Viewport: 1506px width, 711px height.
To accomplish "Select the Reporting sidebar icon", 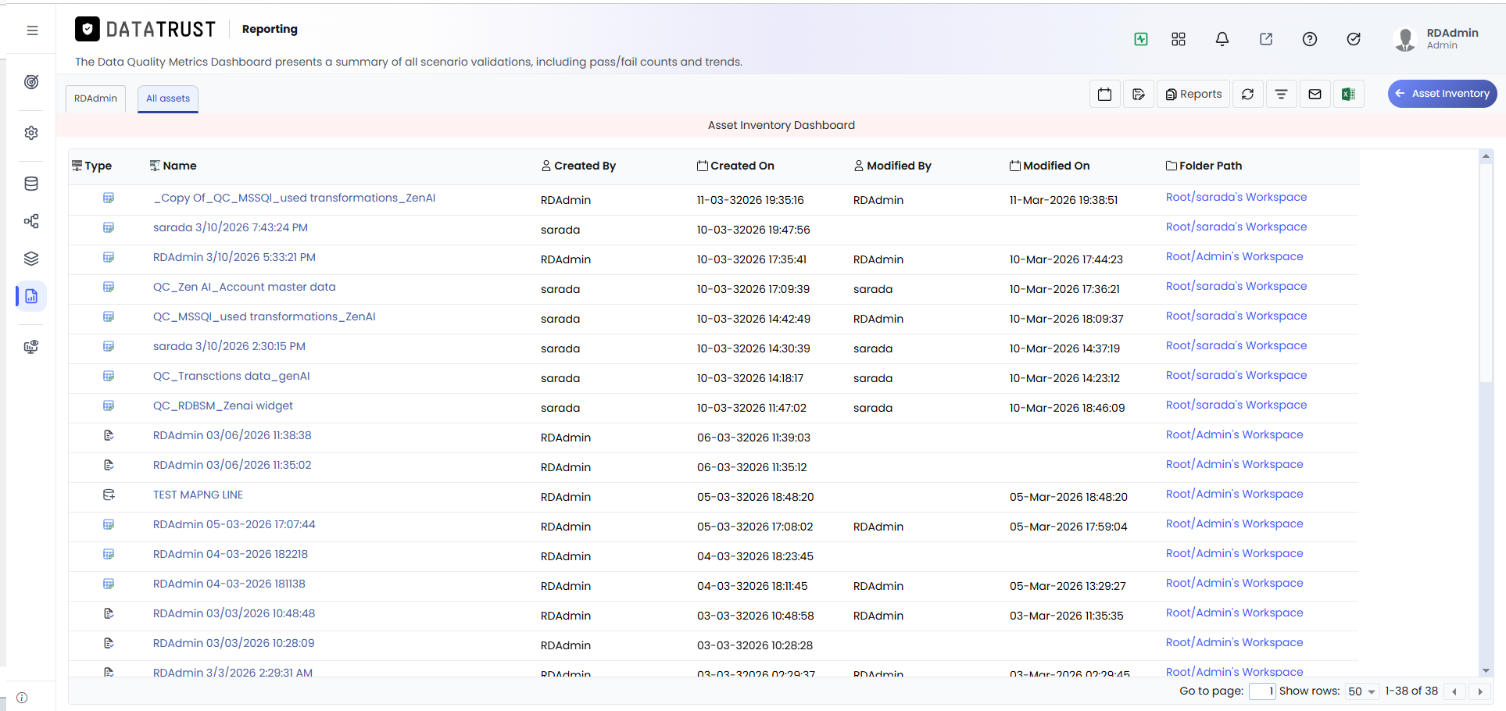I will click(31, 296).
